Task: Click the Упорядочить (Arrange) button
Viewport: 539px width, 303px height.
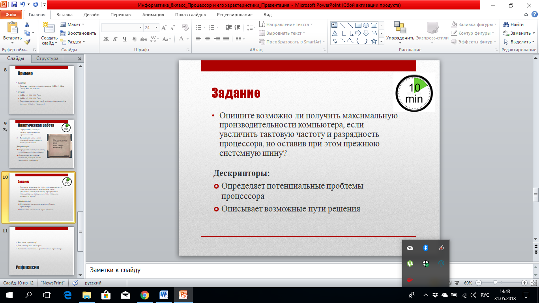Action: point(400,31)
